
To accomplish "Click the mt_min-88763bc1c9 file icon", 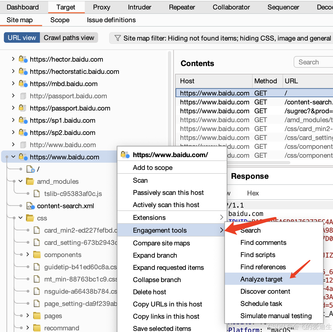I will click(x=37, y=279).
